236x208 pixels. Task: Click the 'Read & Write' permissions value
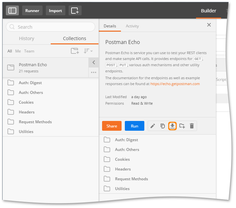coord(142,103)
